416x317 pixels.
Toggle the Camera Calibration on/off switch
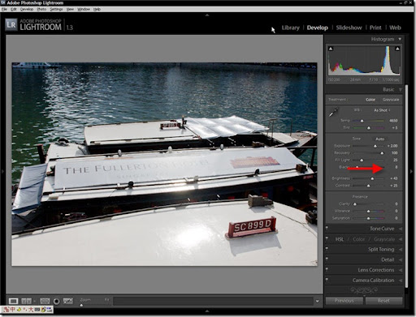(x=327, y=280)
